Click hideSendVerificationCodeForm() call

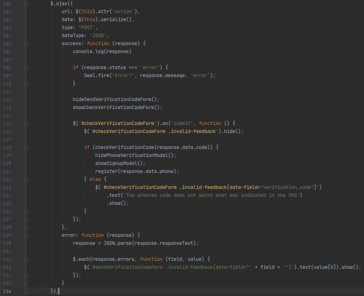[x=116, y=99]
